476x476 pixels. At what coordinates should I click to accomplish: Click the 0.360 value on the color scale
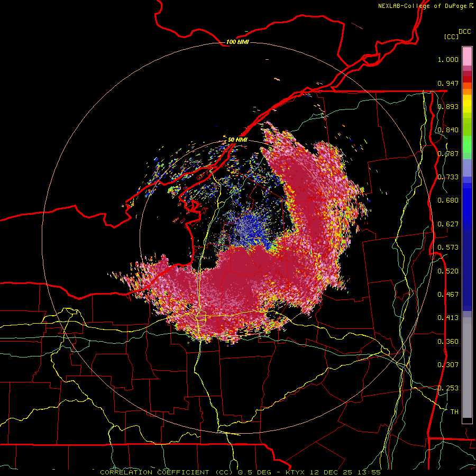(448, 342)
